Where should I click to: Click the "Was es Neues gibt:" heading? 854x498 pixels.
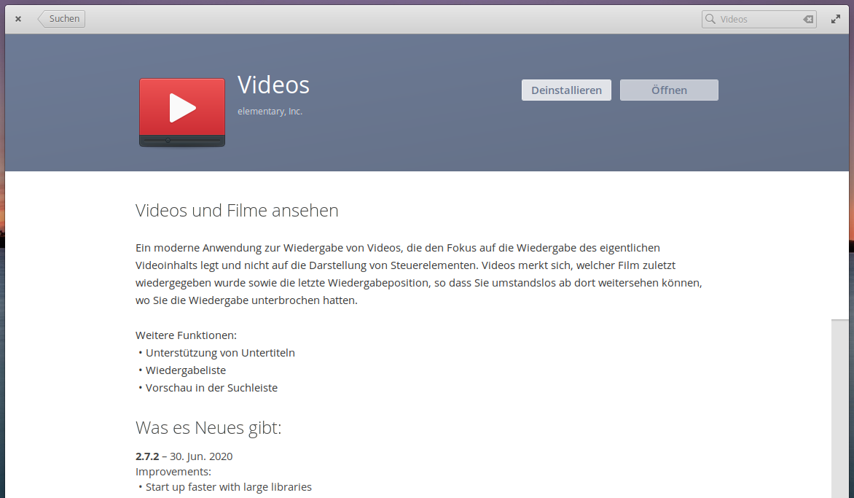[208, 428]
